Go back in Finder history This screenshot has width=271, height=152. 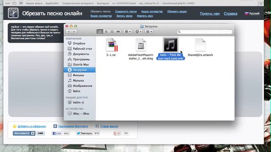click(69, 32)
